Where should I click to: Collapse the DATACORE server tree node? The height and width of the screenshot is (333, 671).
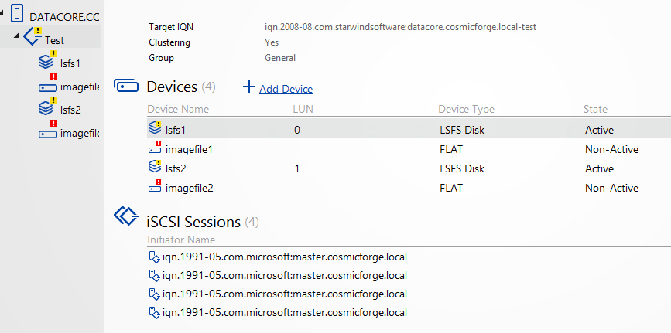coord(2,13)
